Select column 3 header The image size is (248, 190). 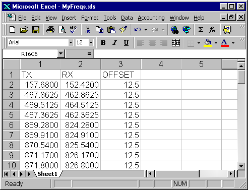click(120, 64)
